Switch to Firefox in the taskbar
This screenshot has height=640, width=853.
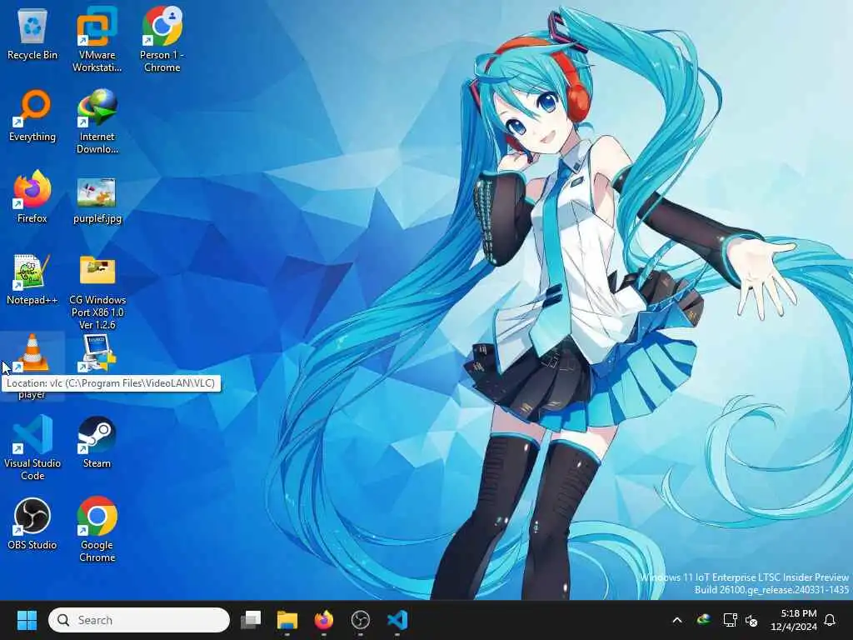324,620
